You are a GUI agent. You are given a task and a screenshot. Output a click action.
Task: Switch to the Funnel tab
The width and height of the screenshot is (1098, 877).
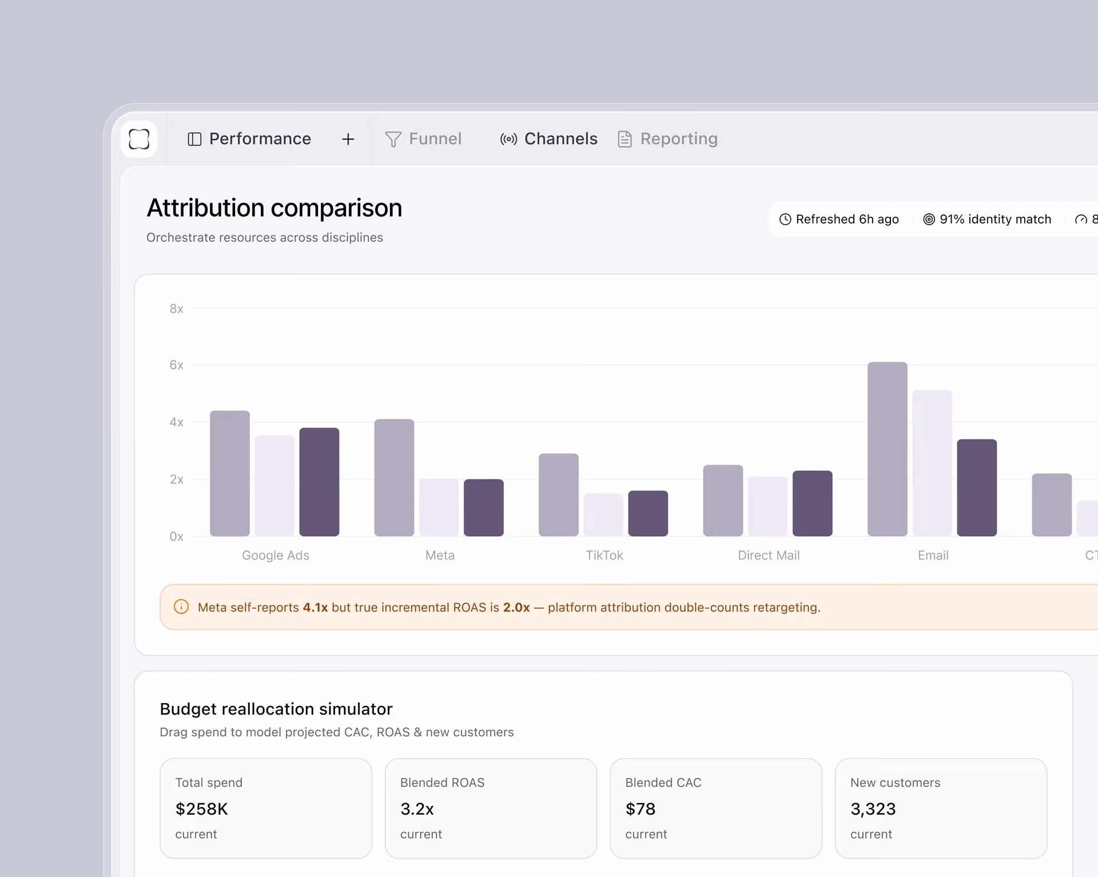click(423, 139)
